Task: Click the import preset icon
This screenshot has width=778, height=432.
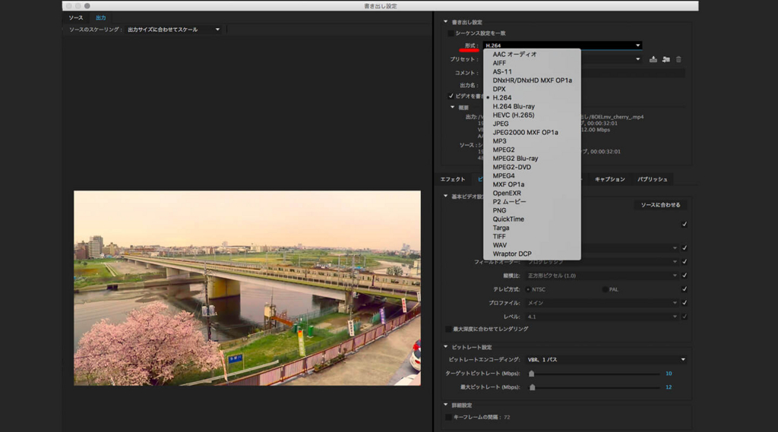Action: pos(666,59)
